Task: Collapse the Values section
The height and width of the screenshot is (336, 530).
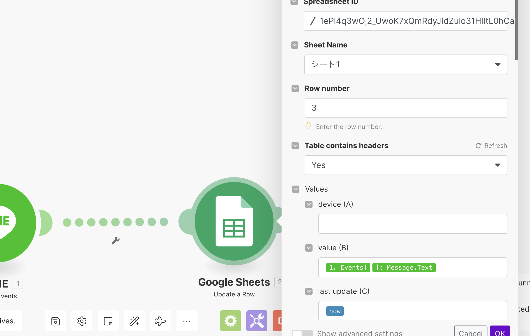Action: [296, 189]
